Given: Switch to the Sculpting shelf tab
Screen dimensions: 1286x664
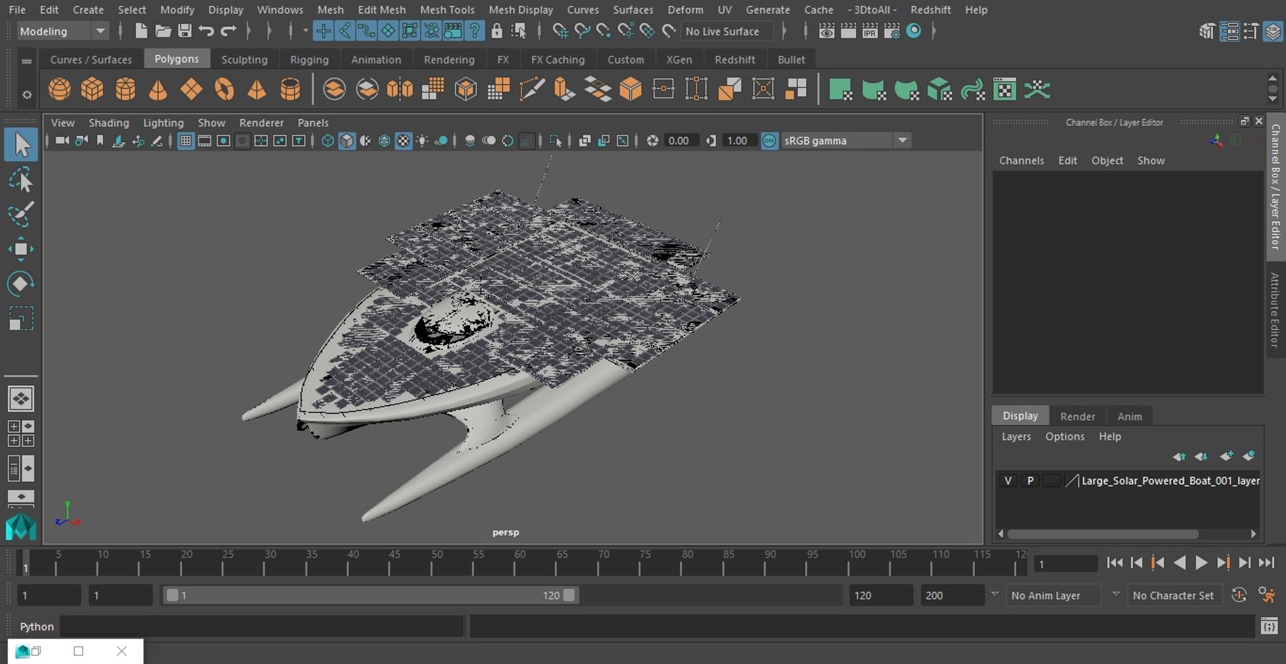Looking at the screenshot, I should [x=244, y=60].
